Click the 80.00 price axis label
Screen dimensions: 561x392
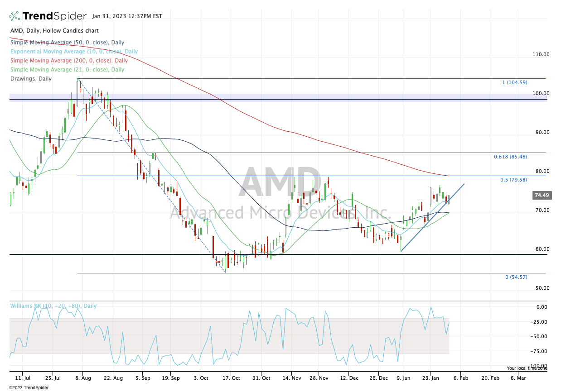(542, 171)
